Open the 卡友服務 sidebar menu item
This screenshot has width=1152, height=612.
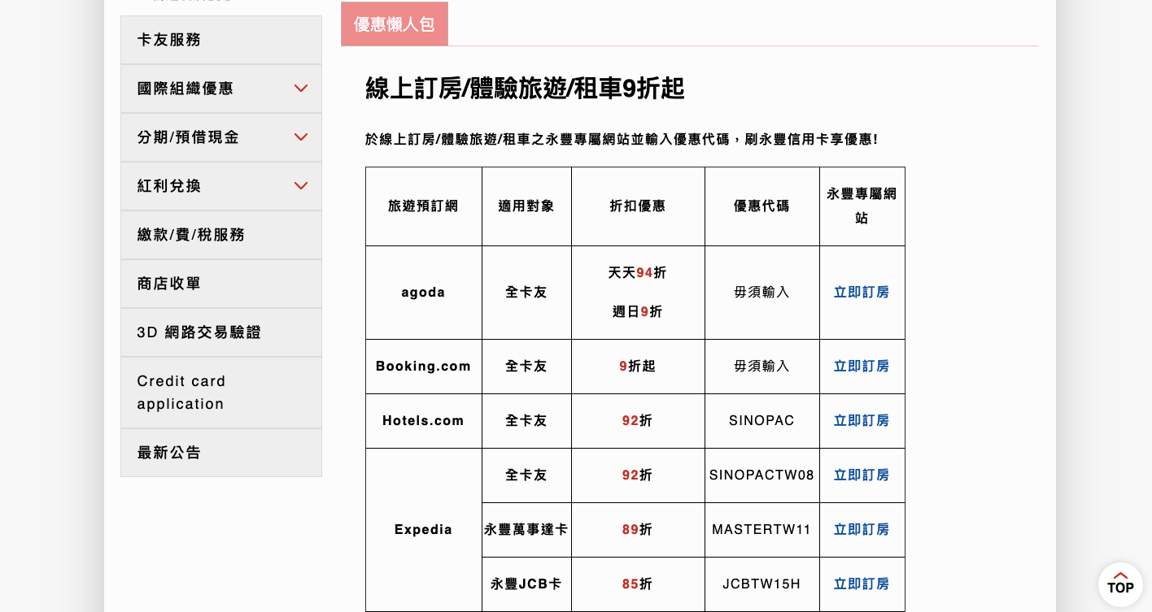(220, 40)
